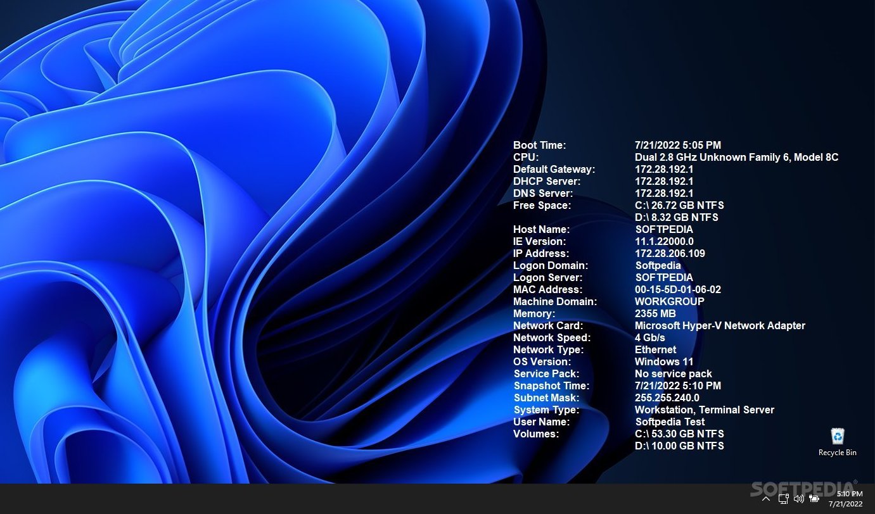This screenshot has height=514, width=875.
Task: Click the Memory value 2355 MB
Action: click(x=655, y=313)
